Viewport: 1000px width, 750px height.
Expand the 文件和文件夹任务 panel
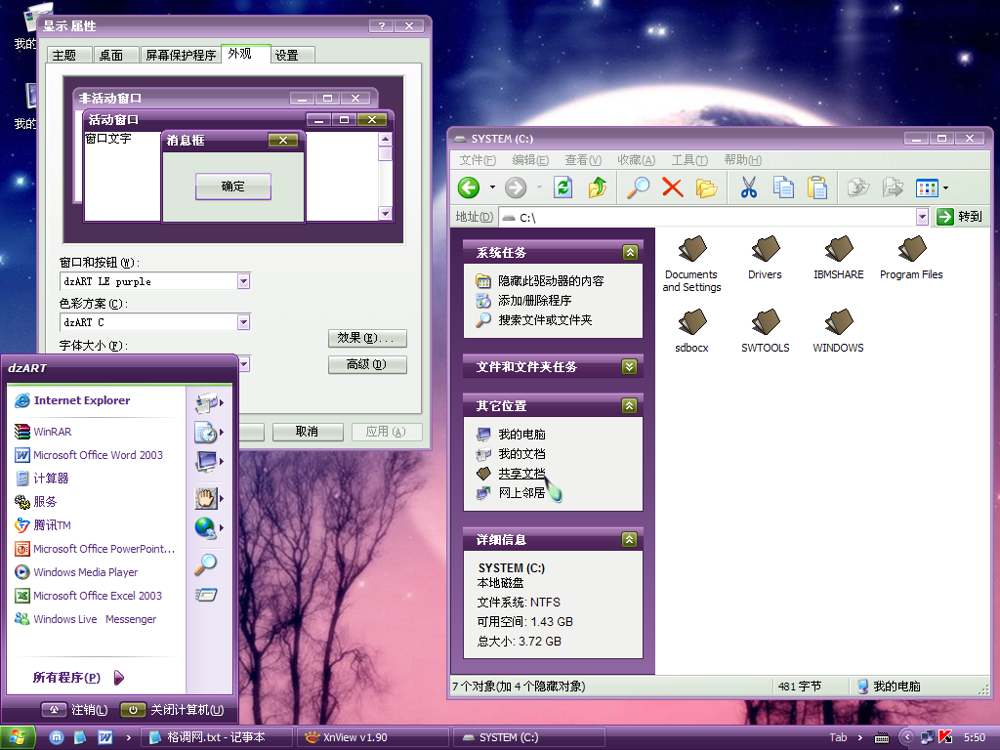click(630, 367)
